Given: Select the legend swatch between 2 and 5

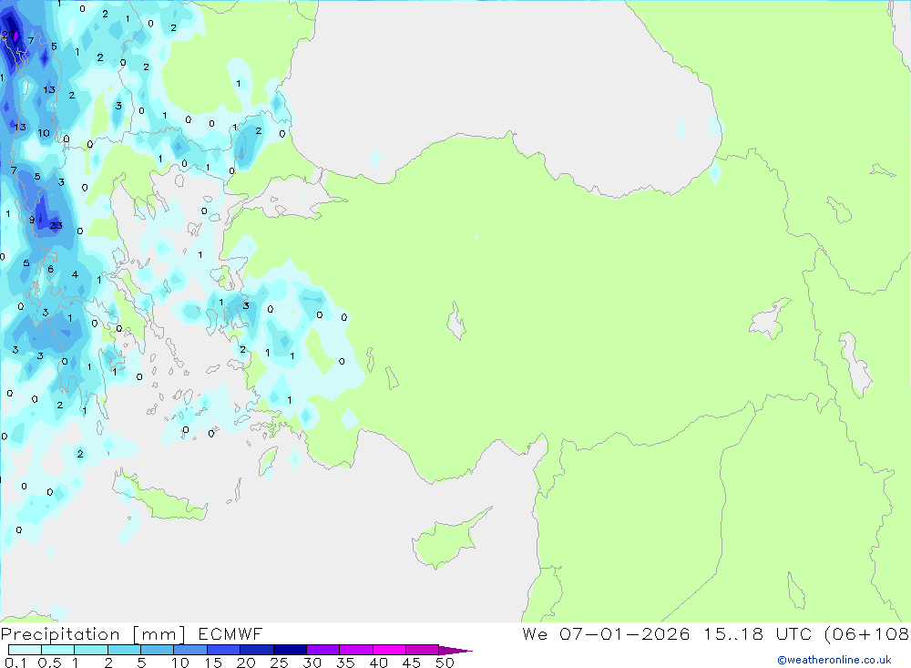Looking at the screenshot, I should point(124,650).
